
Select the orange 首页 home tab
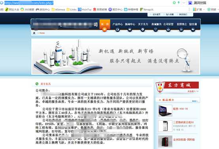[x=105, y=24]
